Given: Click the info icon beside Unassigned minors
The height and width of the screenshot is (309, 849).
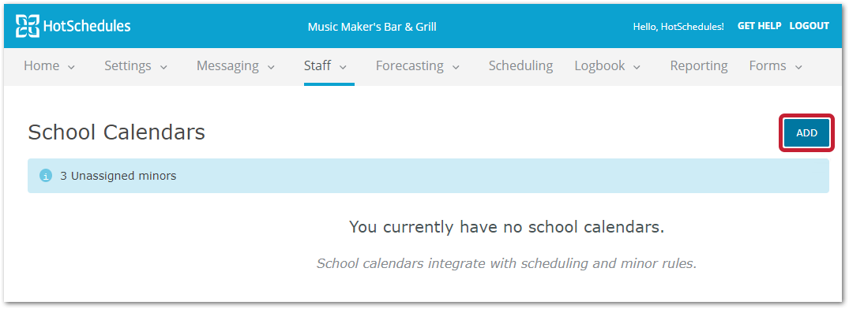Looking at the screenshot, I should pos(46,176).
